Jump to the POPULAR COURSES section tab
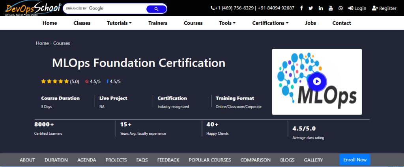Viewport: 404px width, 167px height. [x=210, y=160]
